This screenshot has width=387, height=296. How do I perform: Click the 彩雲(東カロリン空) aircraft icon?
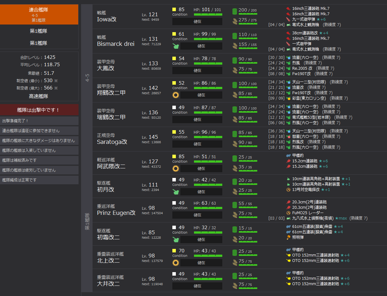tap(288, 98)
